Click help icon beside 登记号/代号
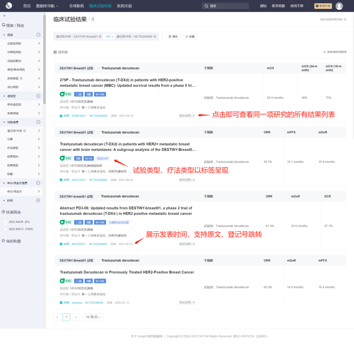354x344 pixels. [25, 131]
